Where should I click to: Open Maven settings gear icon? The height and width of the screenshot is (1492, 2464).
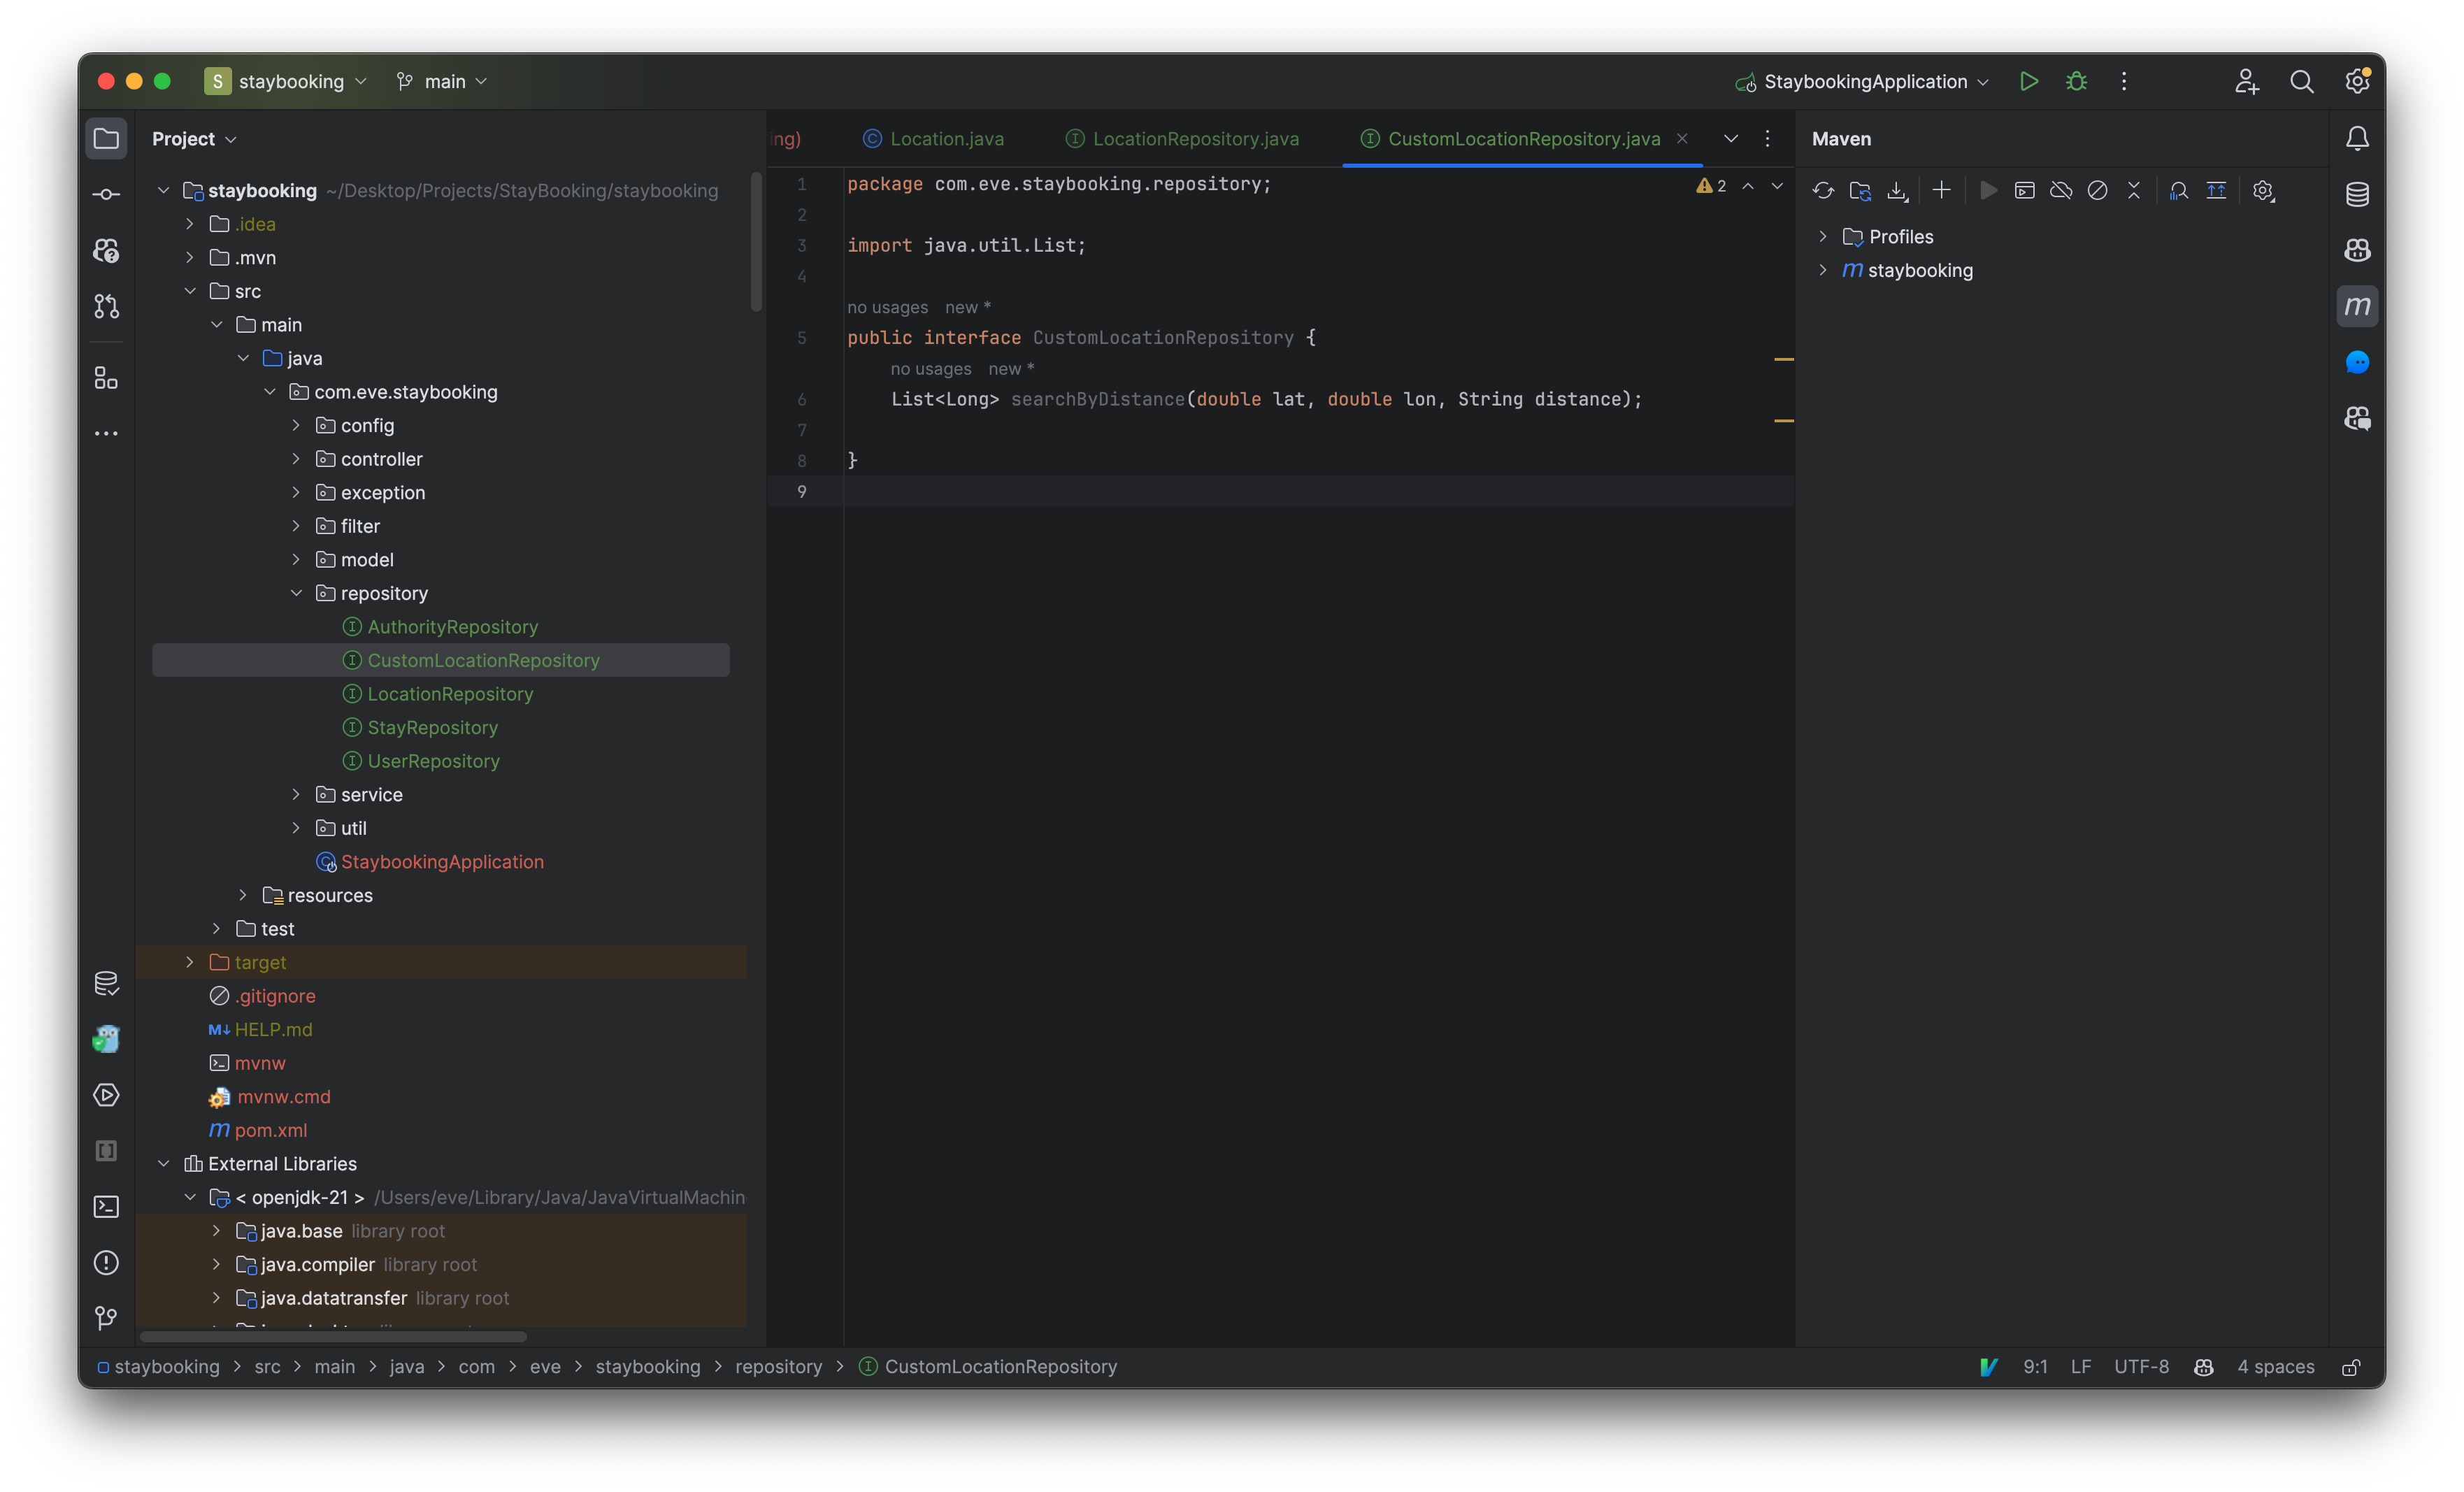[x=2264, y=190]
